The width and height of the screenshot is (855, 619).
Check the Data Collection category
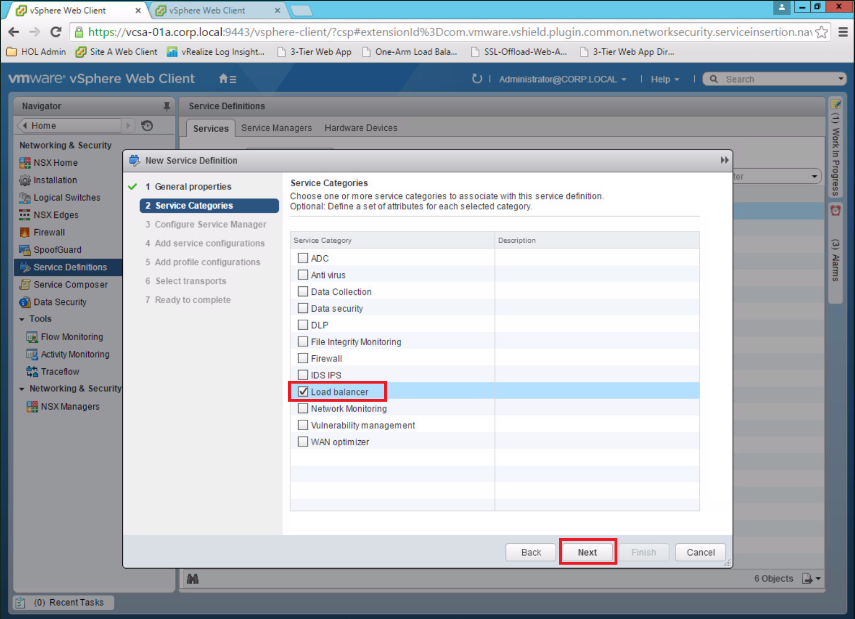pyautogui.click(x=303, y=291)
